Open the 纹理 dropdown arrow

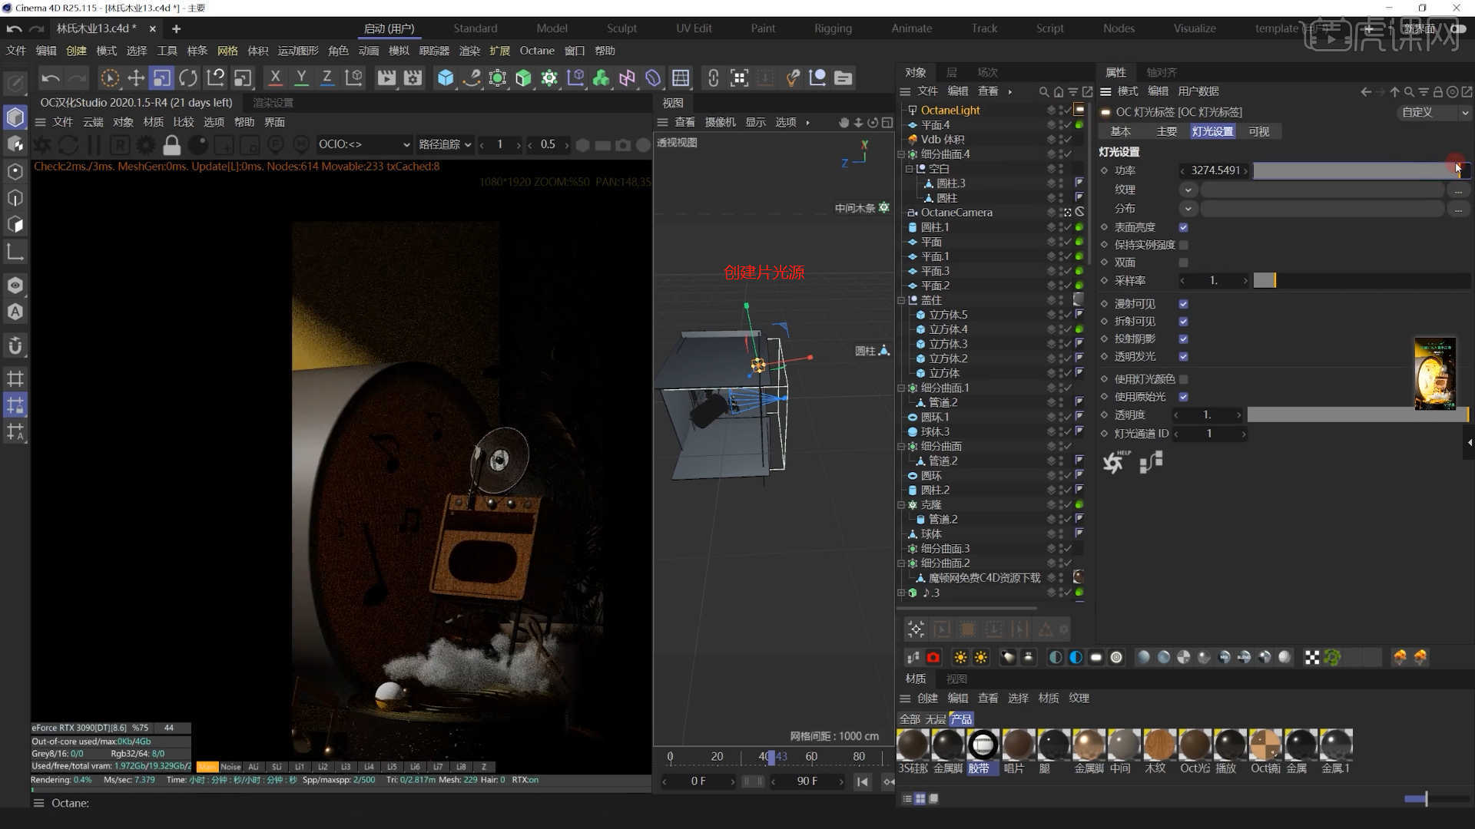pos(1188,190)
